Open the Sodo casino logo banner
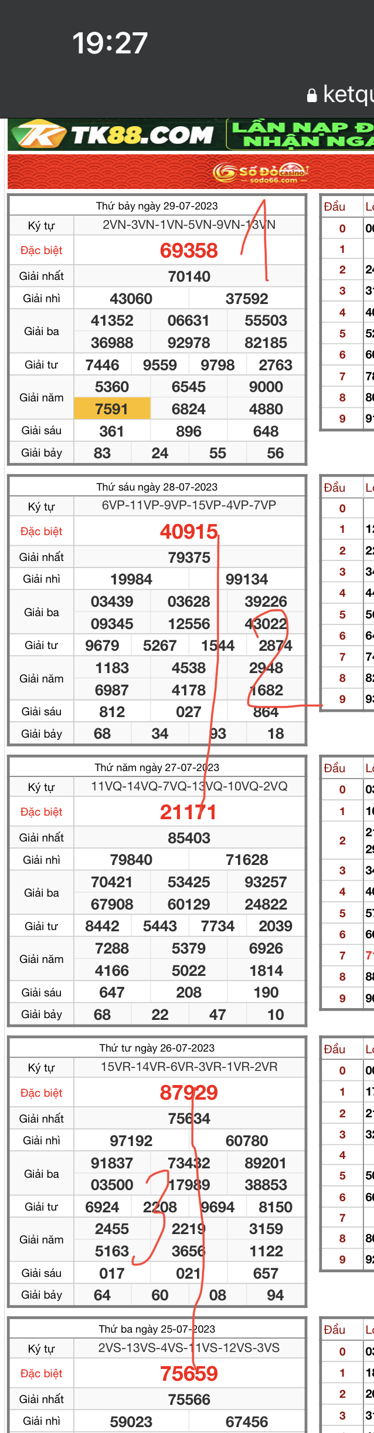The image size is (374, 1433). (x=261, y=172)
